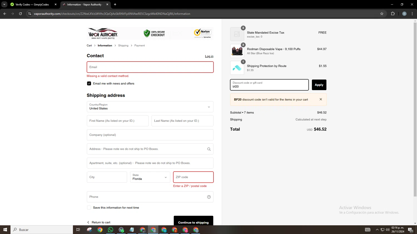Screen dimensions: 417x234
Task: Bookmark this page with the star icon
Action: pyautogui.click(x=382, y=14)
